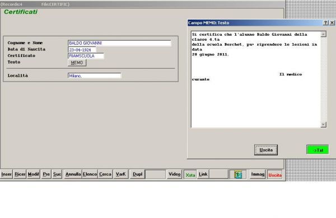Click the green Xsta button
Image resolution: width=336 pixels, height=218 pixels.
click(x=190, y=174)
